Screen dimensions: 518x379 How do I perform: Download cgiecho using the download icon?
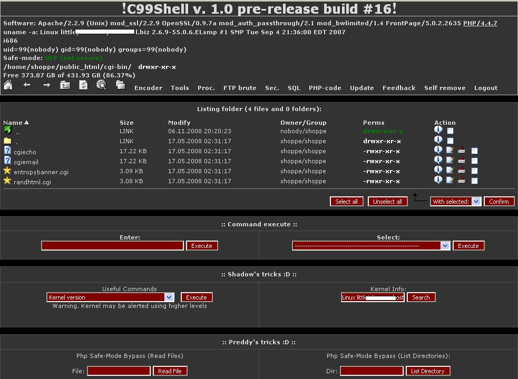462,150
